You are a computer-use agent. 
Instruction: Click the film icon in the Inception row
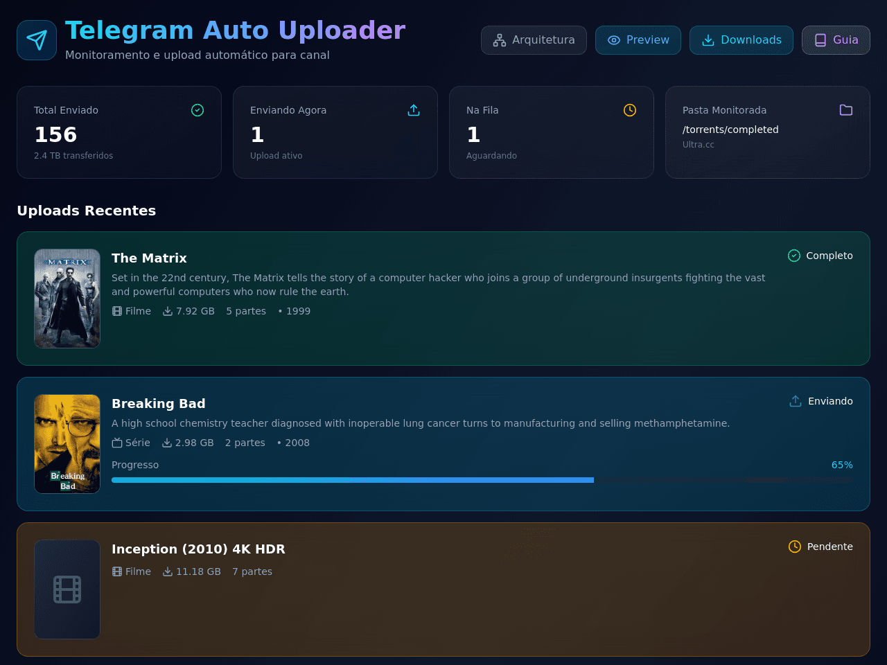pos(117,571)
